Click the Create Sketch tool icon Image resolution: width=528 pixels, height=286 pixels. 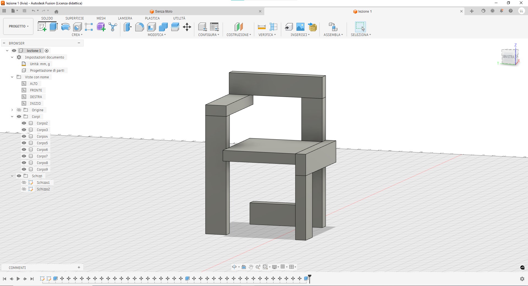(42, 27)
